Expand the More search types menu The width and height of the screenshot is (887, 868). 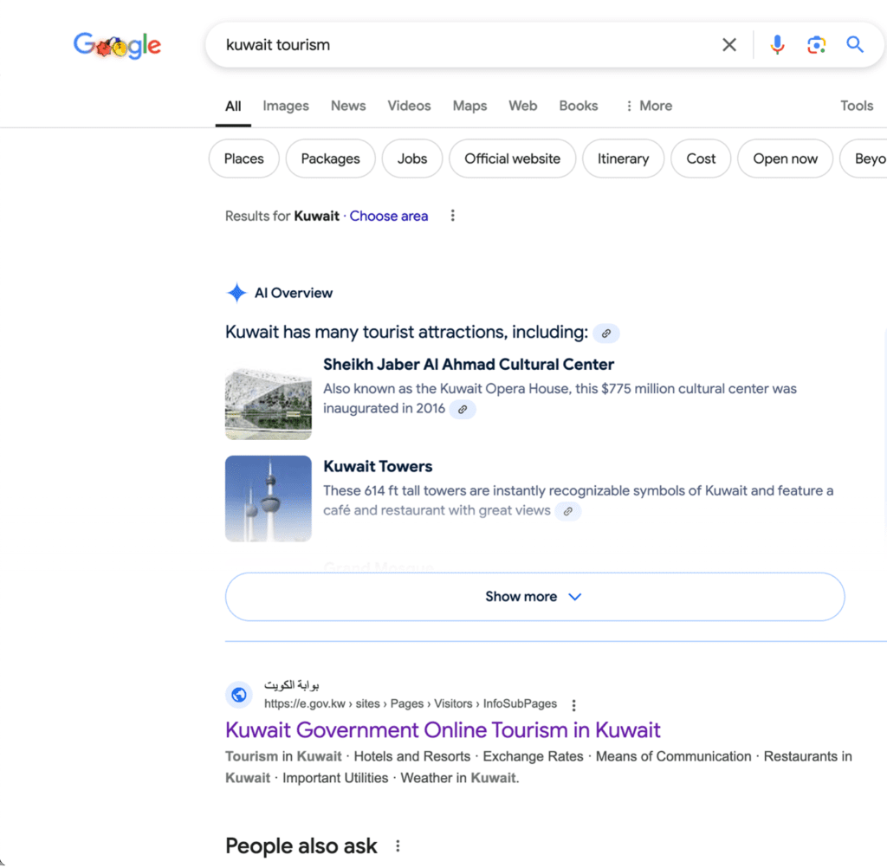pyautogui.click(x=649, y=106)
